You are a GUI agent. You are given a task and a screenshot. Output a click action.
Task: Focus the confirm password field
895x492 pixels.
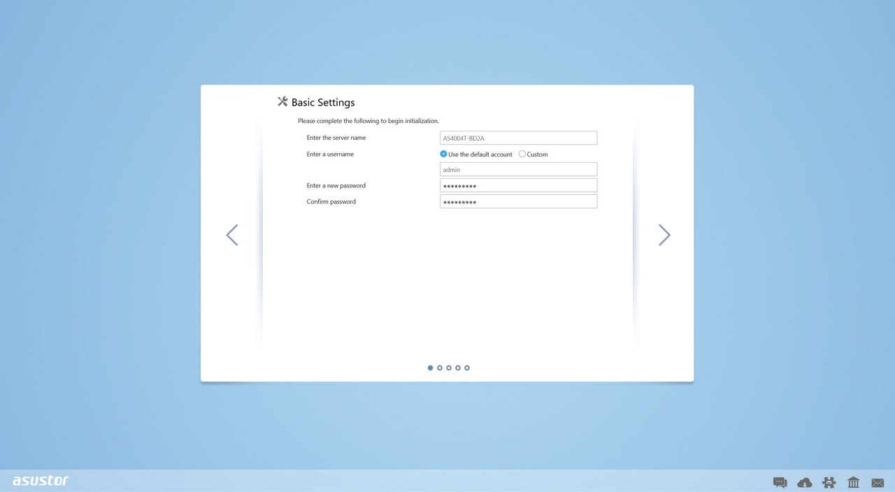pos(518,201)
